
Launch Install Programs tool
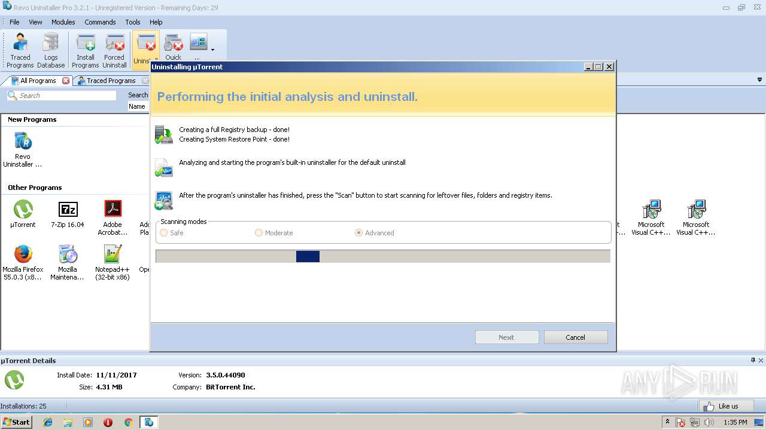click(86, 51)
